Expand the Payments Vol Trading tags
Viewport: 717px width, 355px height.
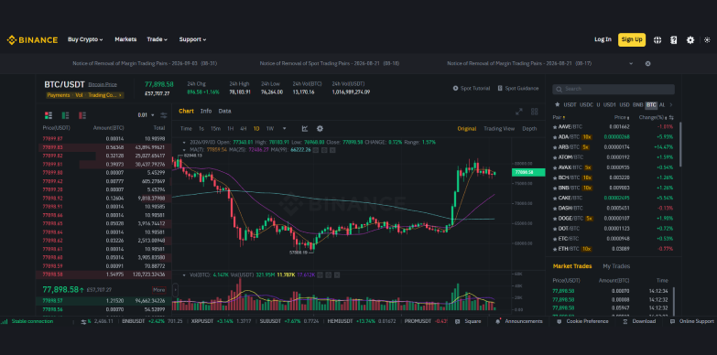[x=84, y=95]
